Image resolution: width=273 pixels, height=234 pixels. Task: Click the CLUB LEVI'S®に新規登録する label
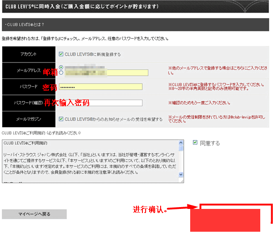click(x=93, y=54)
